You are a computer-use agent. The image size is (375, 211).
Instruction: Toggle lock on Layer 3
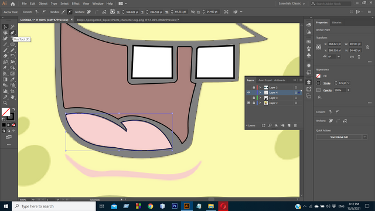point(254,98)
